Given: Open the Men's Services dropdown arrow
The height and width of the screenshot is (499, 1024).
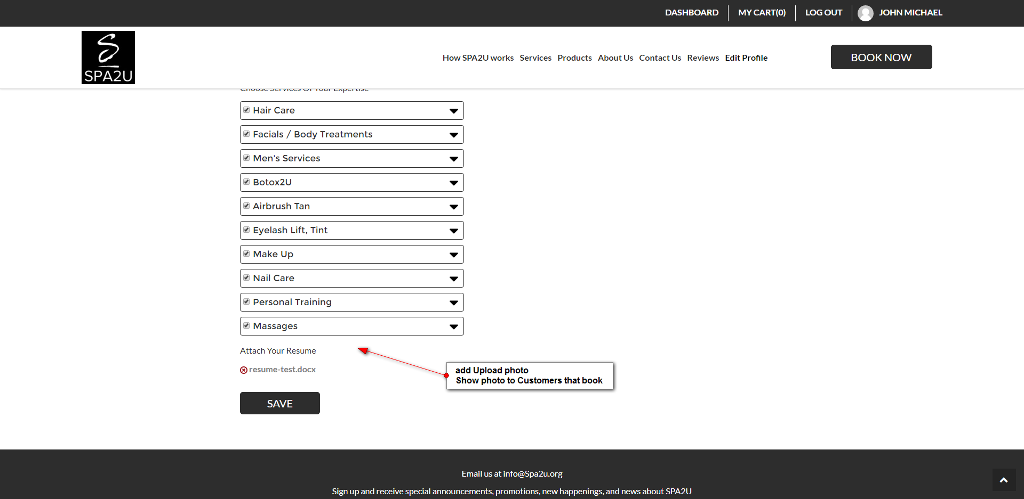Looking at the screenshot, I should pyautogui.click(x=454, y=159).
